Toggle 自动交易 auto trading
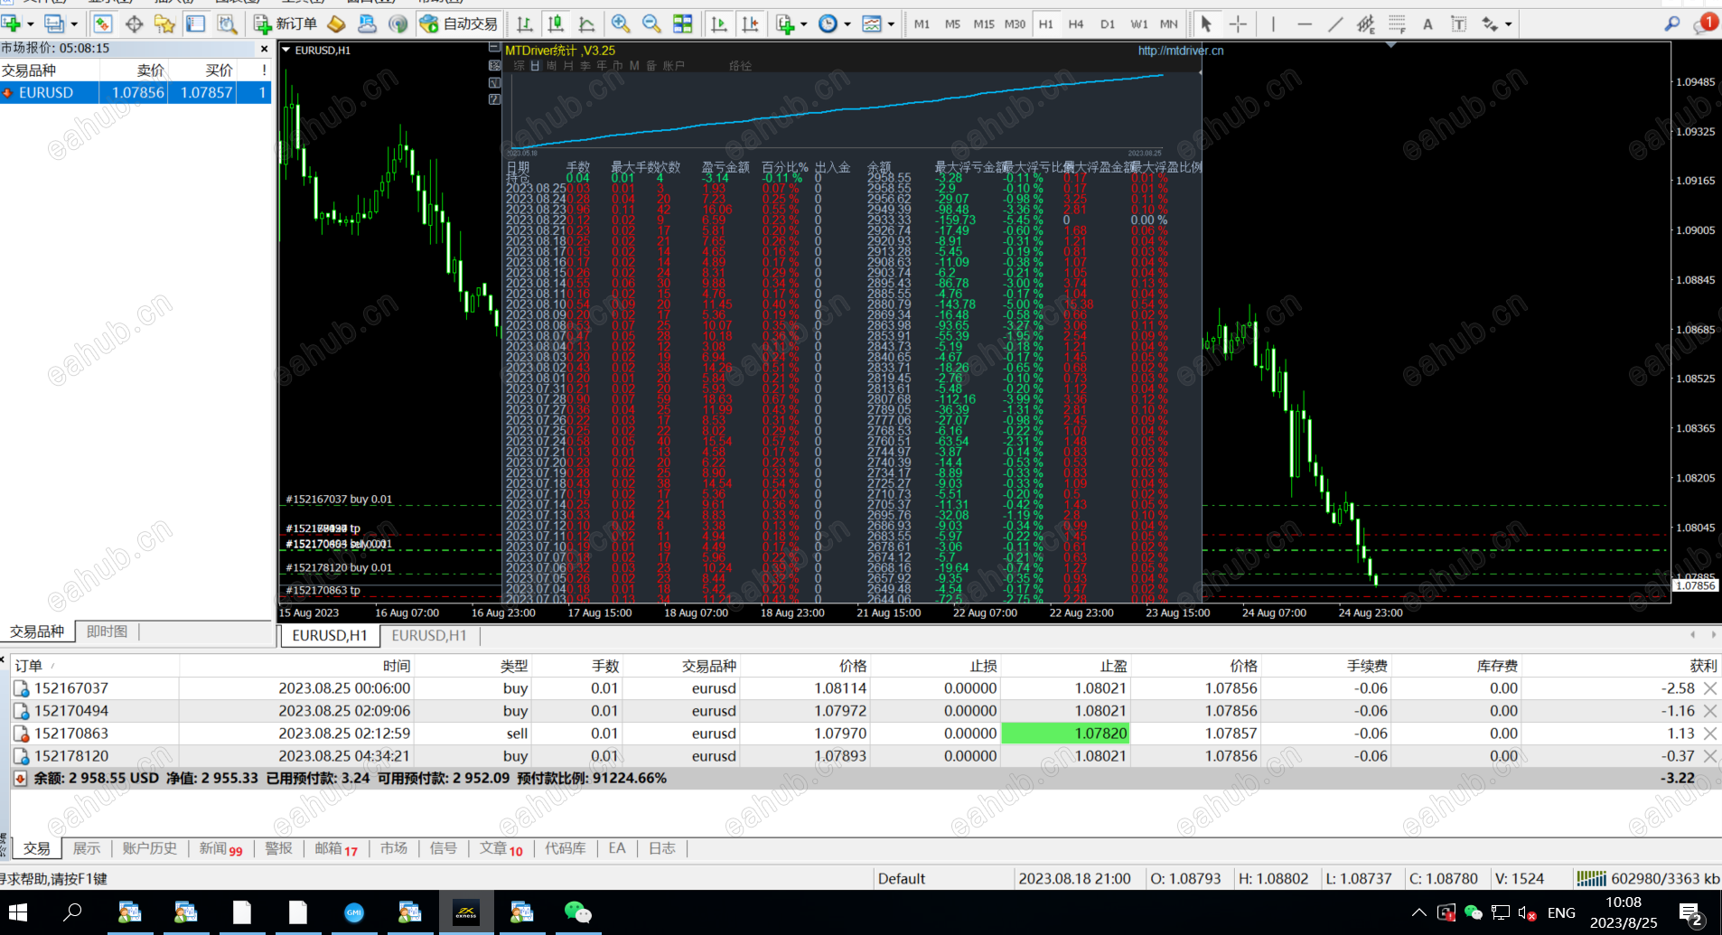 point(459,24)
